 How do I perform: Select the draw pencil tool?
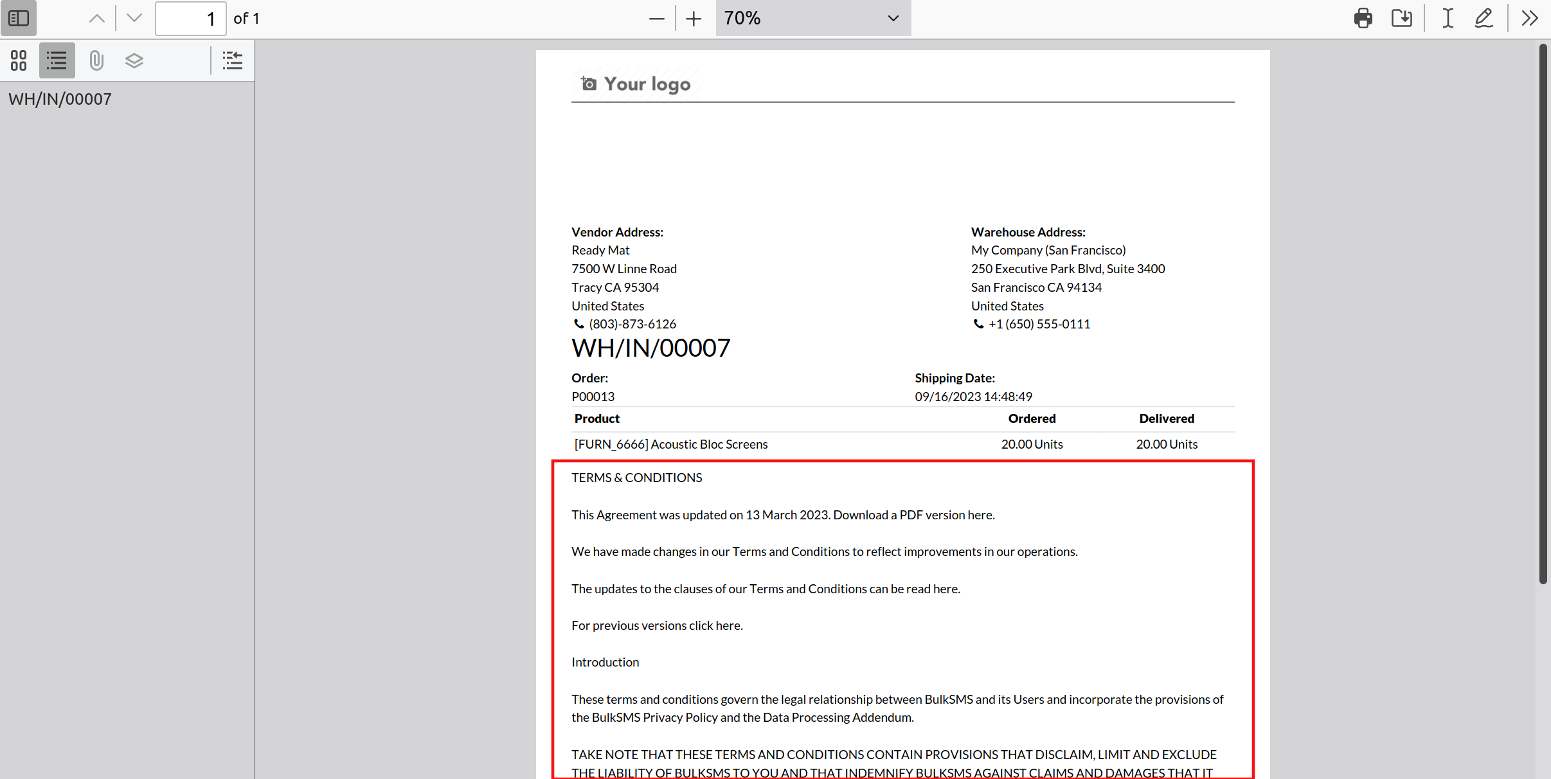pyautogui.click(x=1484, y=18)
